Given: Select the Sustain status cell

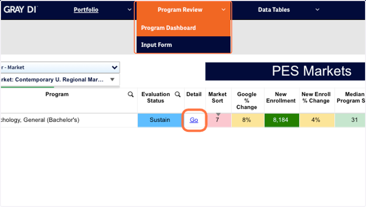Looking at the screenshot, I should click(x=160, y=120).
